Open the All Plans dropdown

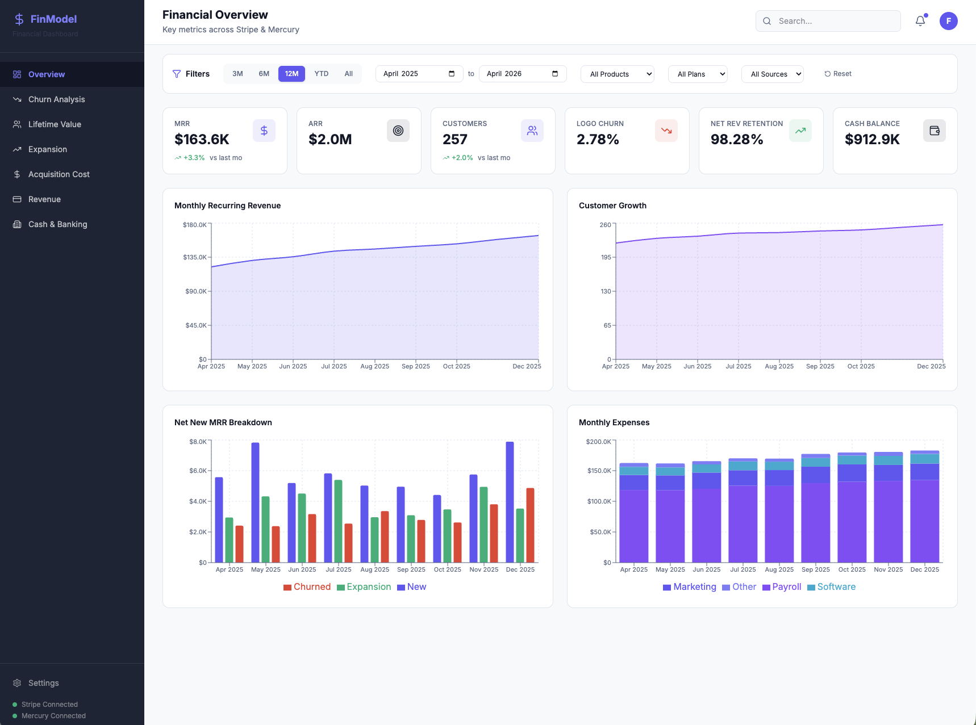click(x=698, y=74)
